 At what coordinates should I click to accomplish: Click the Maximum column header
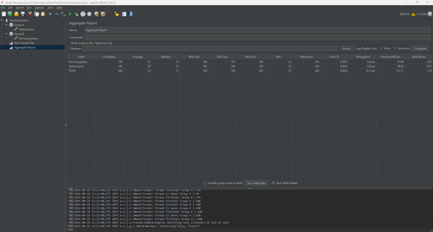point(307,57)
